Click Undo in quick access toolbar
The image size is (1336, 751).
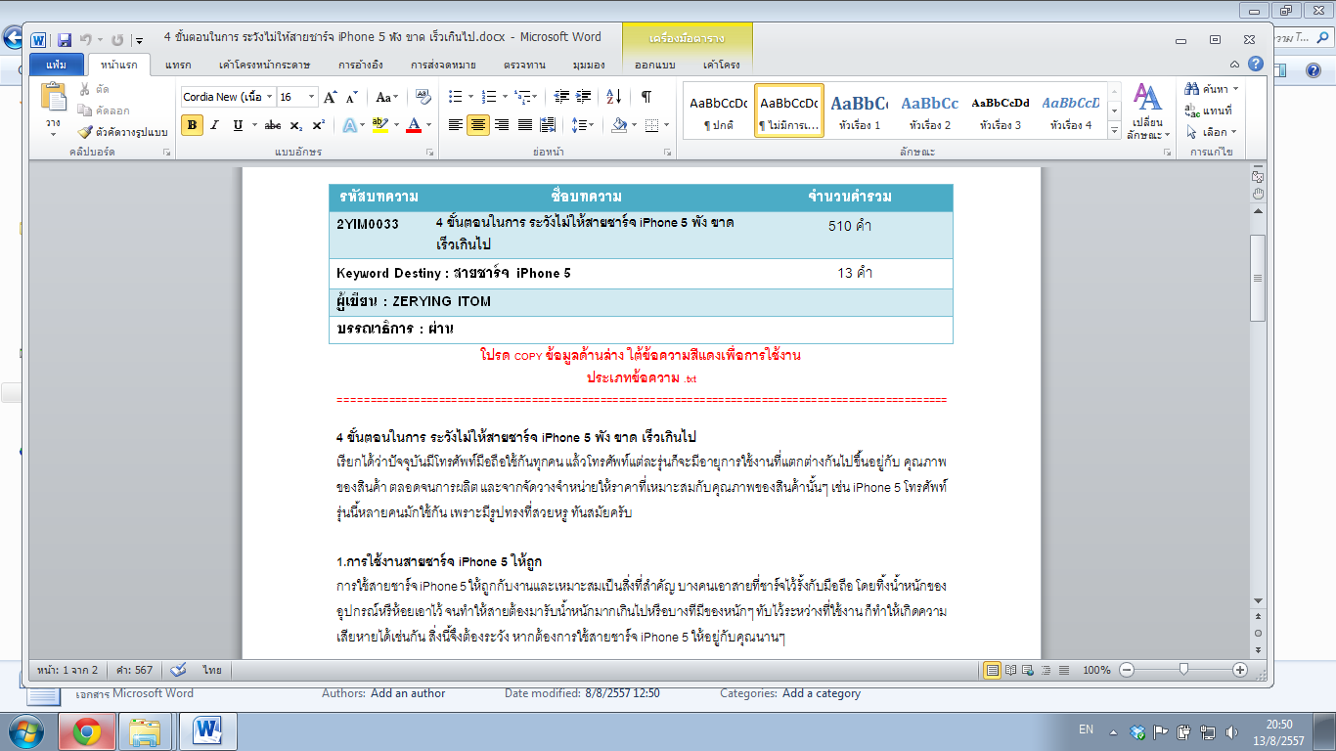coord(86,40)
